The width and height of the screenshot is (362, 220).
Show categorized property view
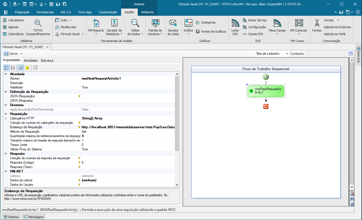[6, 67]
